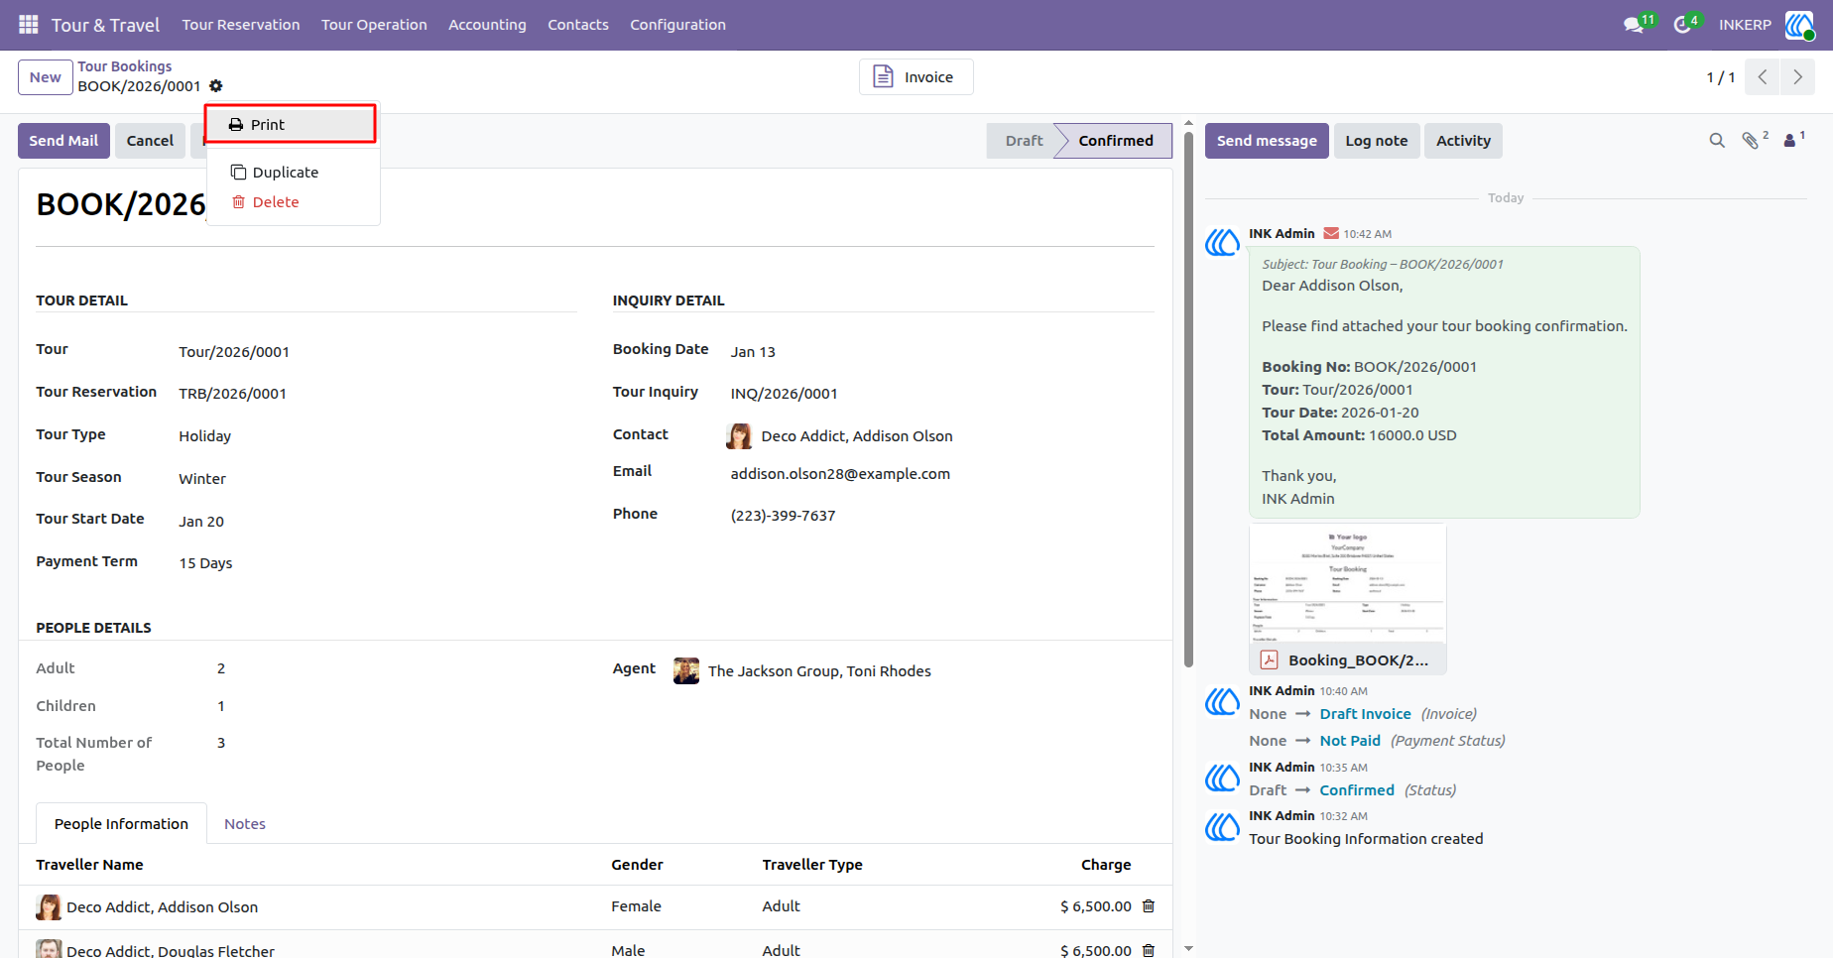Open Toni Rhodes agent avatar
1833x958 pixels.
click(686, 671)
